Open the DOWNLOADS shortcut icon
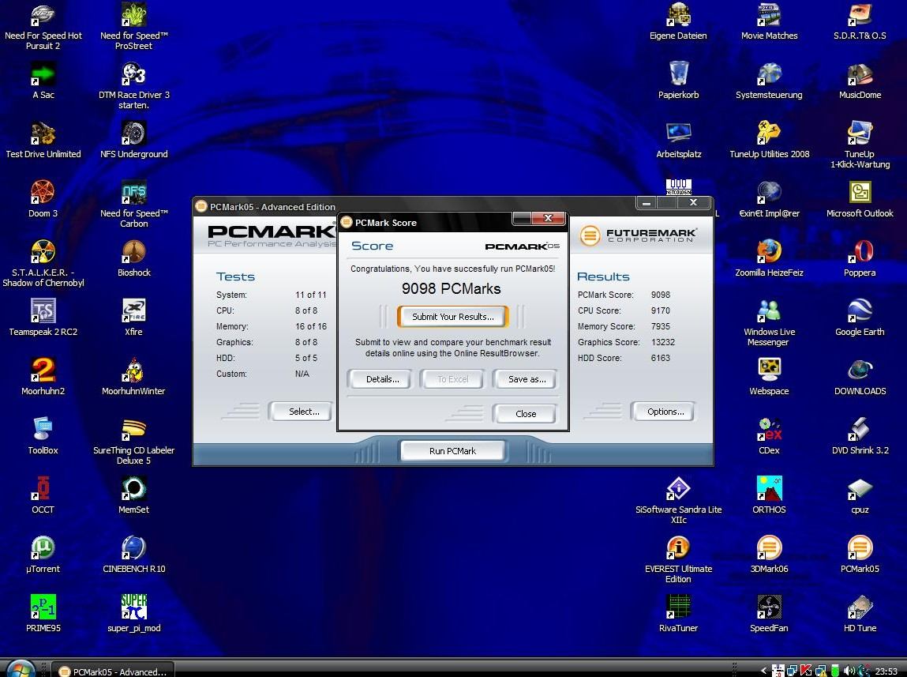The width and height of the screenshot is (907, 677). (860, 370)
